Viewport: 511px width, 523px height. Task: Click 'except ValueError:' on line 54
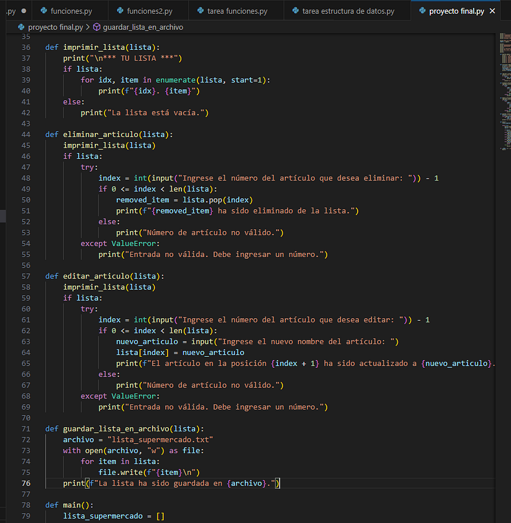click(x=120, y=243)
